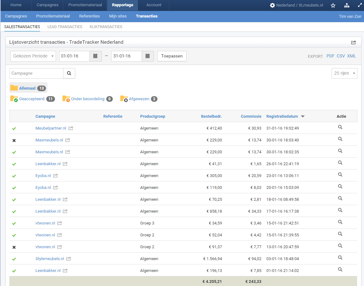View details of Leenbakker.nl transaction € 196,13
The width and height of the screenshot is (364, 286).
[x=340, y=269]
